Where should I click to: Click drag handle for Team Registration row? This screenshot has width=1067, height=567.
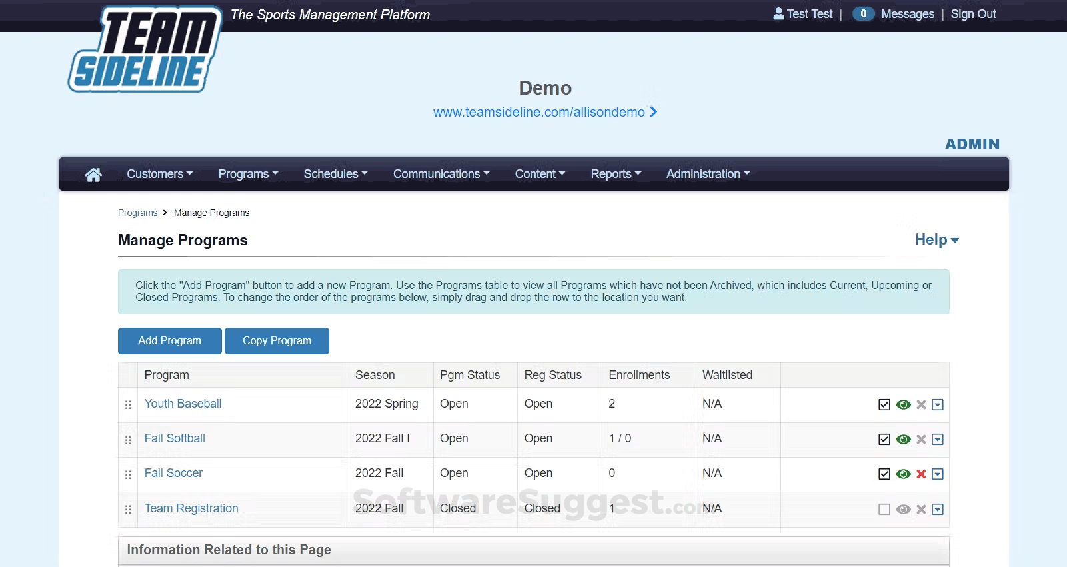[x=128, y=510]
